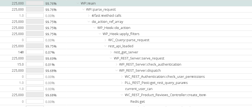252x107 pixels.
Task: Select the rest_get_server label
Action: 126,52
